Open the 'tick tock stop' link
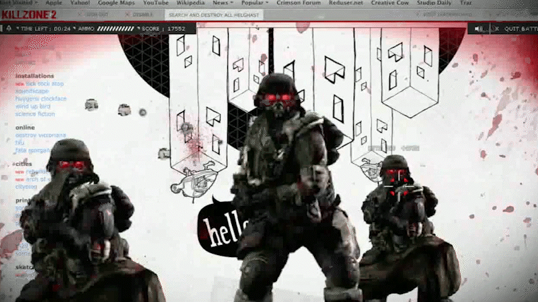This screenshot has width=538, height=302. tap(44, 83)
